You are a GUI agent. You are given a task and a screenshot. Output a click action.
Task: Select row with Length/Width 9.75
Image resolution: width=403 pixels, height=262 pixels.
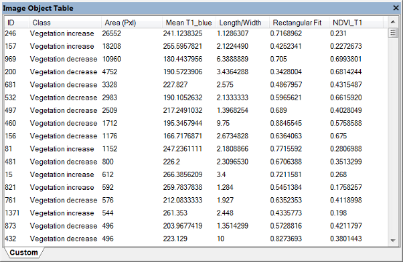coord(196,123)
